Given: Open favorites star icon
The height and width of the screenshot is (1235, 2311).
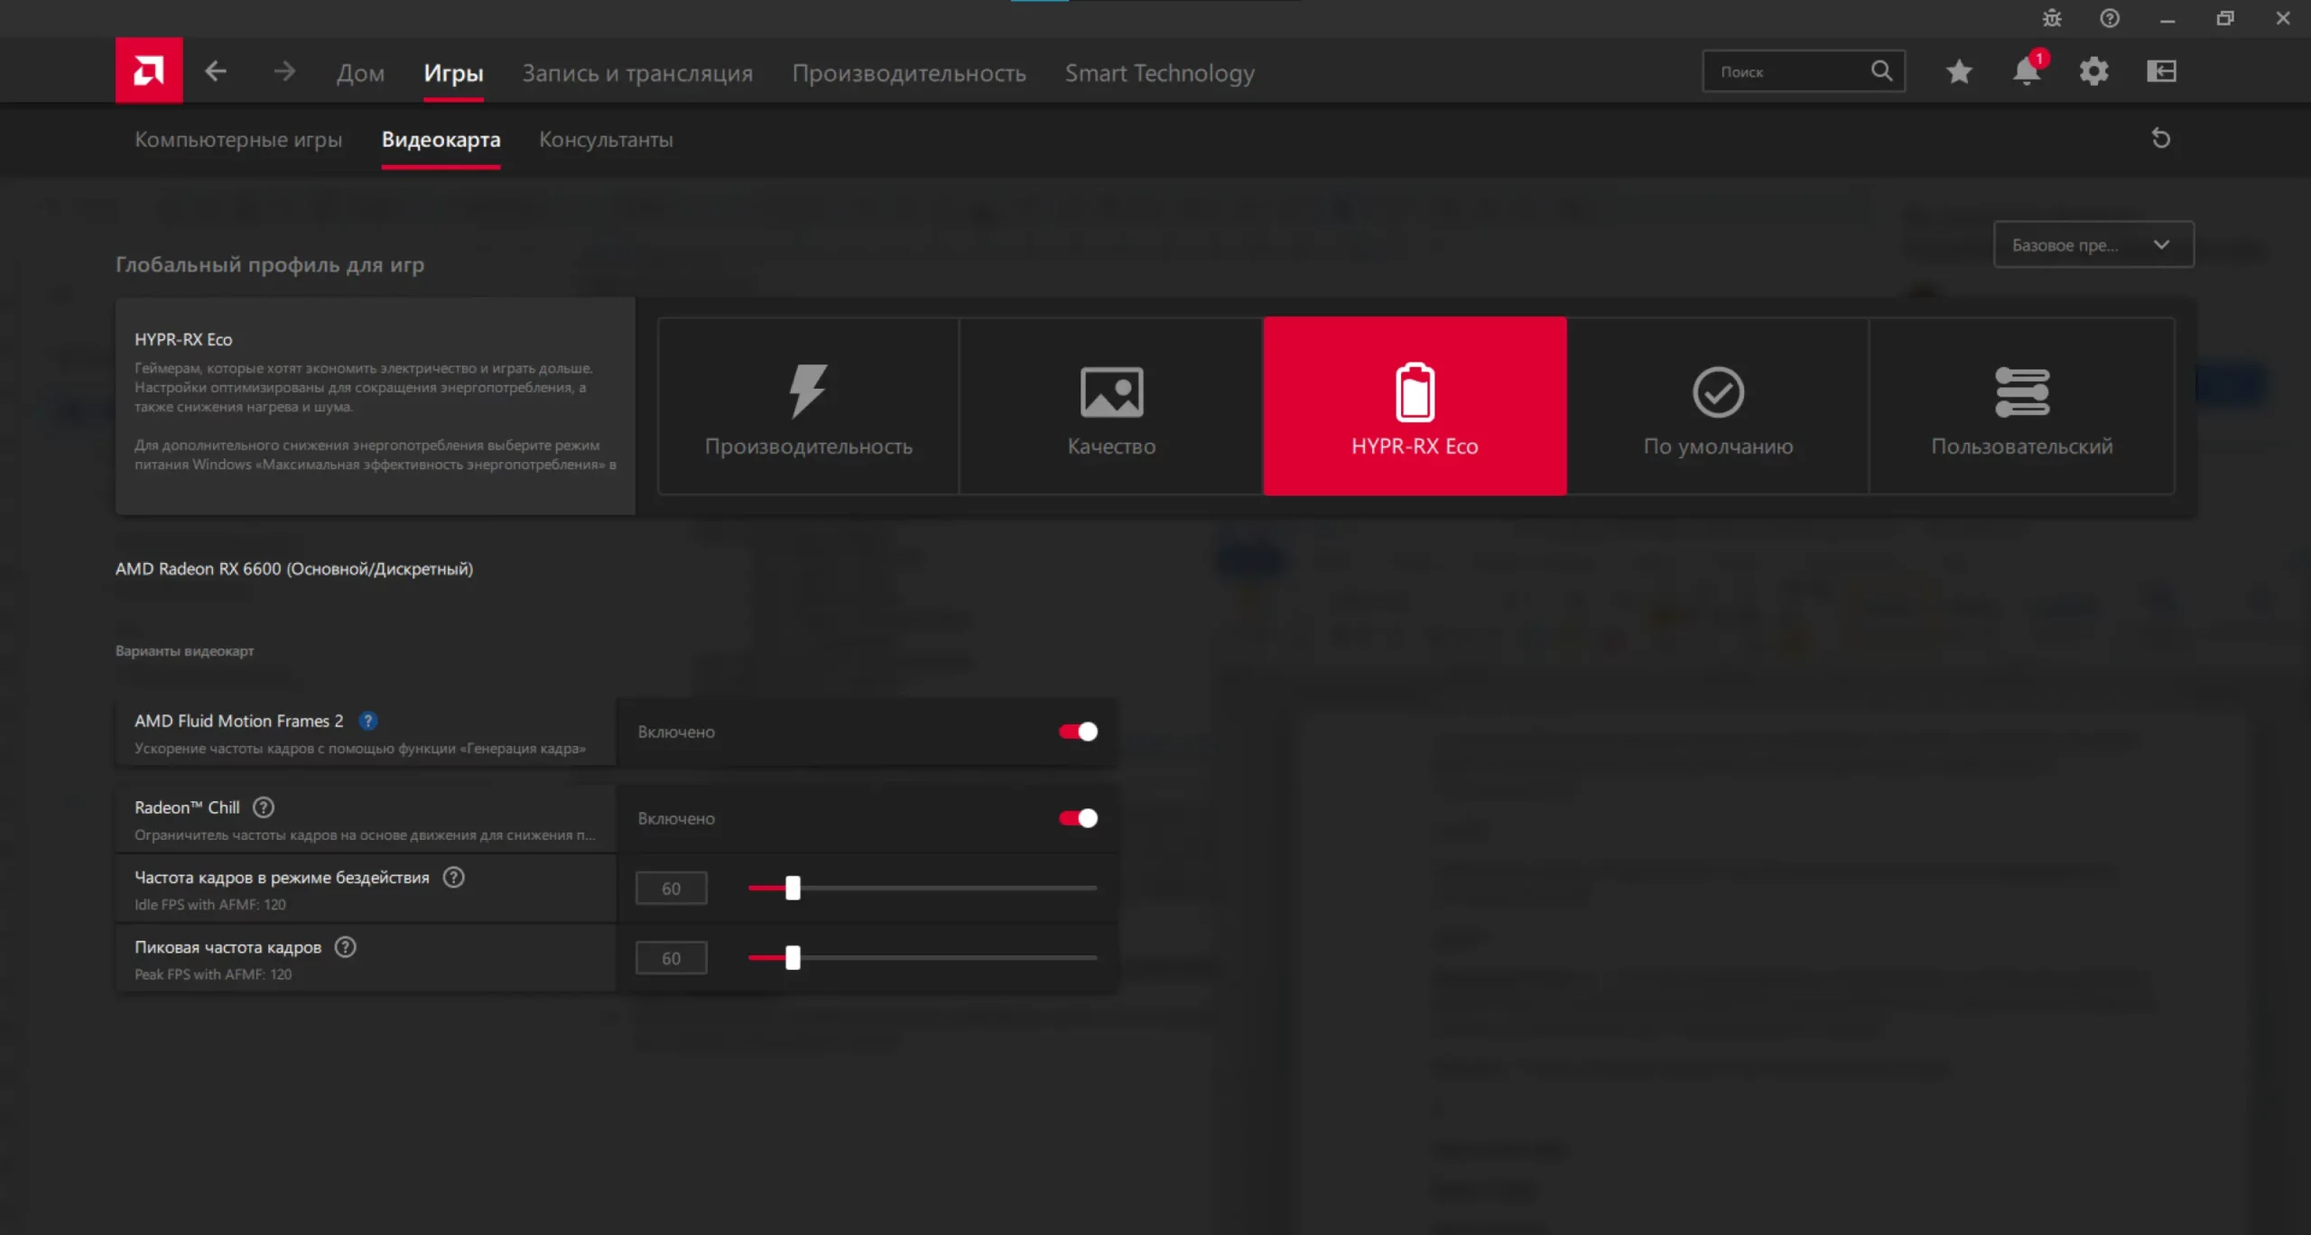Looking at the screenshot, I should tap(1958, 71).
